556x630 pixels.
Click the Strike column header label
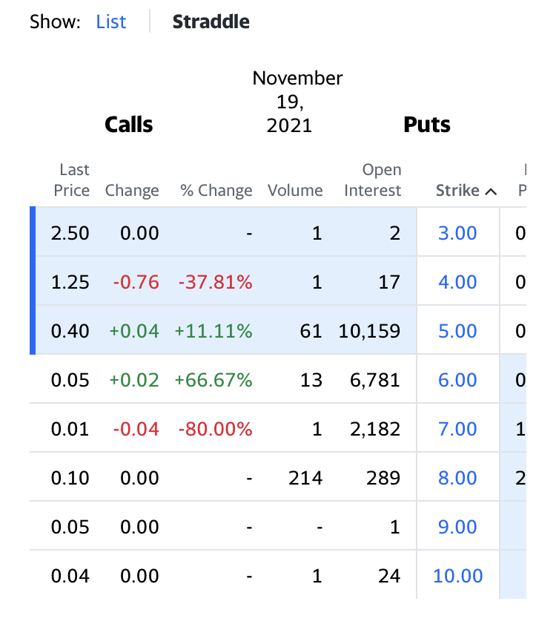coord(457,191)
